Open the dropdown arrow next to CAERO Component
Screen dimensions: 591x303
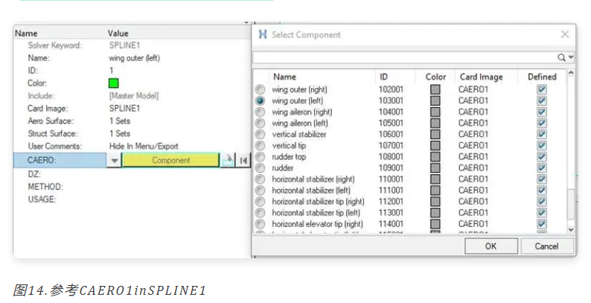click(x=114, y=161)
